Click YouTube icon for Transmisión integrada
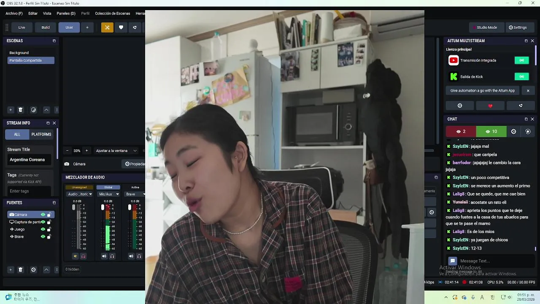Viewport: 540px width, 304px height. pyautogui.click(x=454, y=60)
